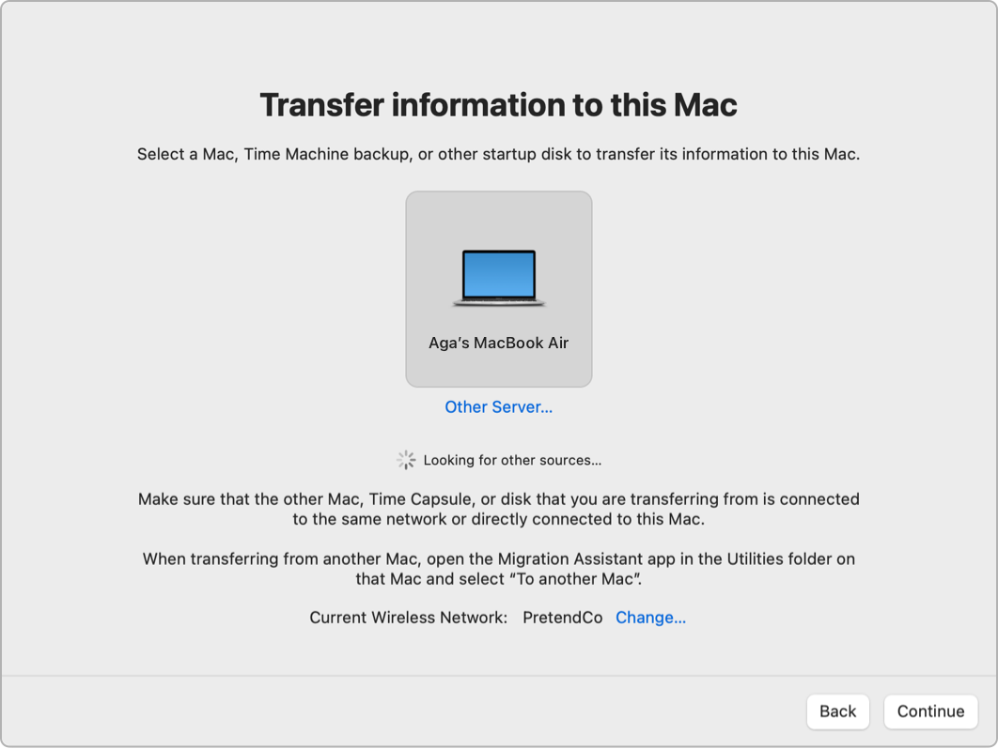This screenshot has height=749, width=998.
Task: Click the Transfer information to this Mac heading
Action: pyautogui.click(x=498, y=105)
